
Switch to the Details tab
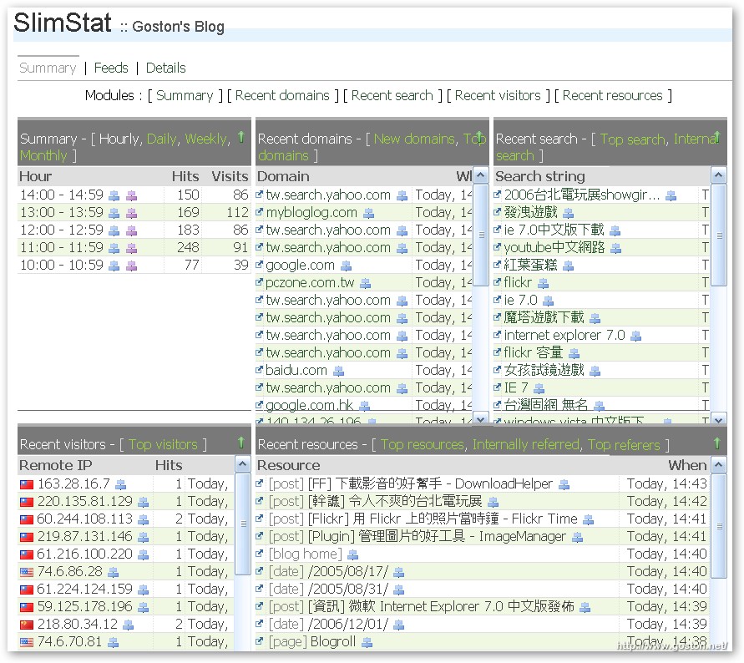(x=165, y=68)
